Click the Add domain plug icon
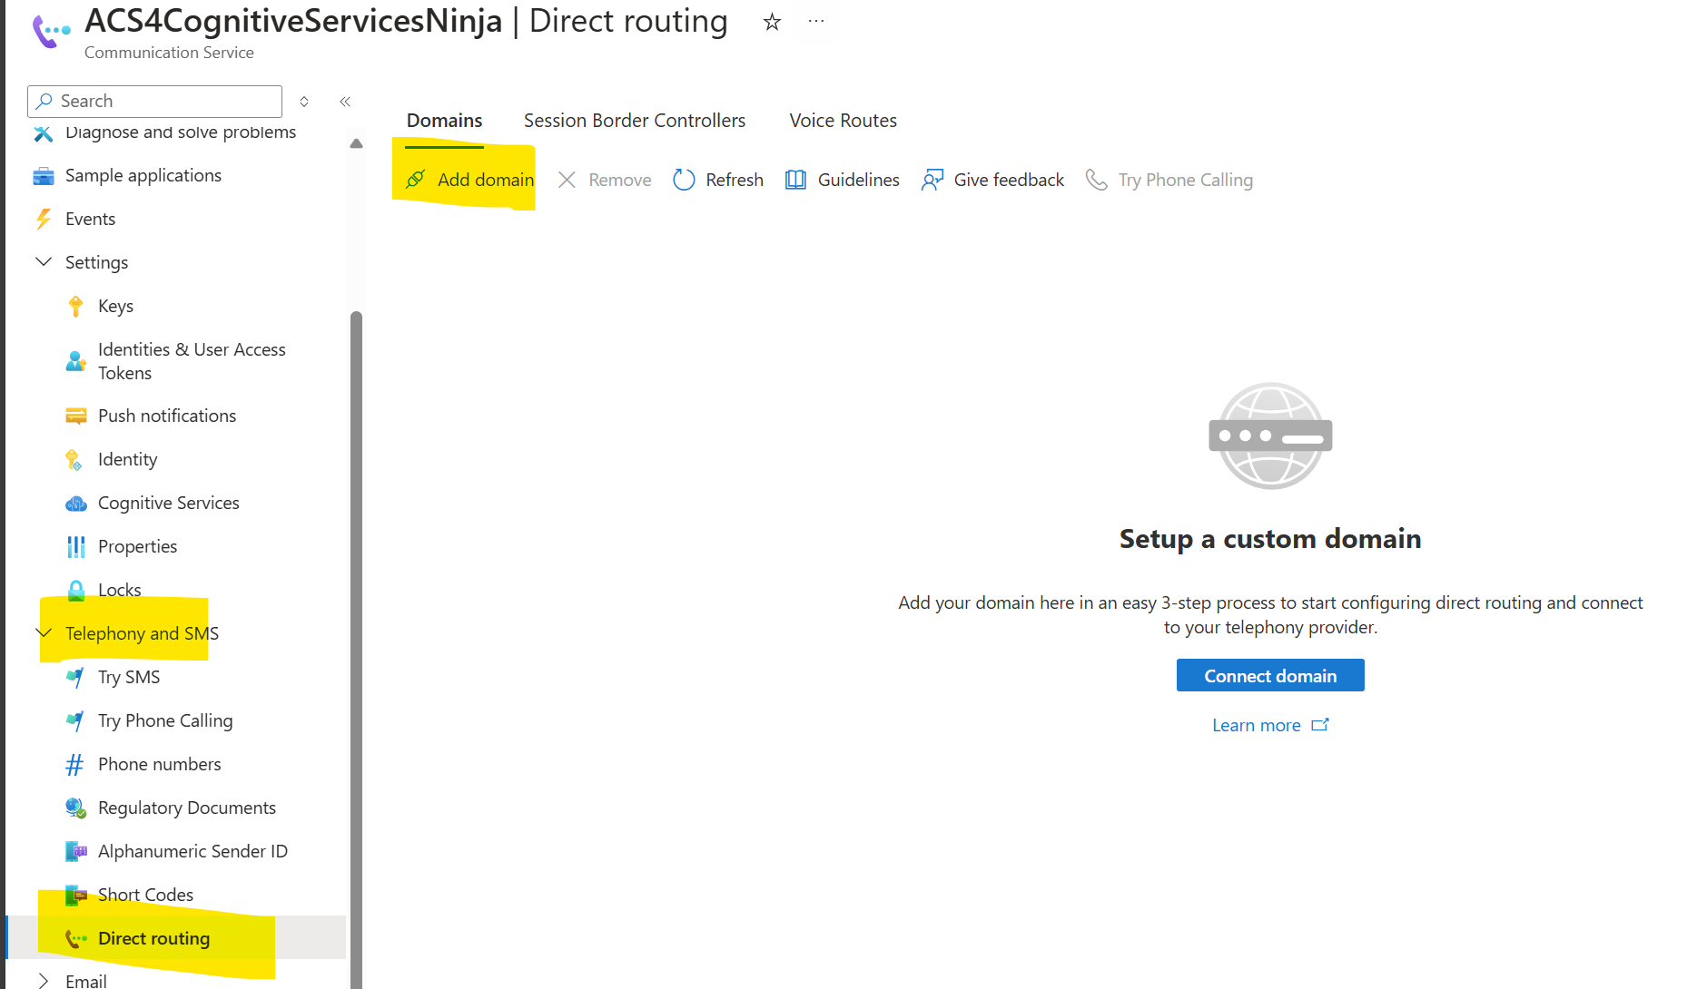Image resolution: width=1697 pixels, height=989 pixels. (x=416, y=180)
